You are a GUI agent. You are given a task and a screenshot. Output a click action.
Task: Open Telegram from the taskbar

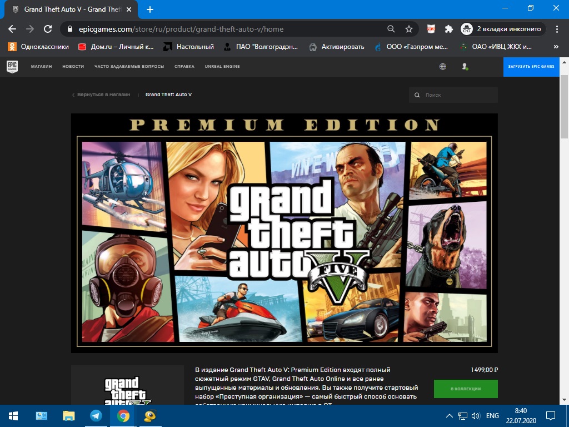(96, 416)
